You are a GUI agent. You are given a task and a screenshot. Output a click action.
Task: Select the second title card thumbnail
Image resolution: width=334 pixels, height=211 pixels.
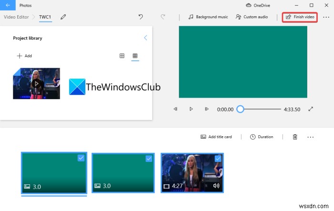pos(123,173)
